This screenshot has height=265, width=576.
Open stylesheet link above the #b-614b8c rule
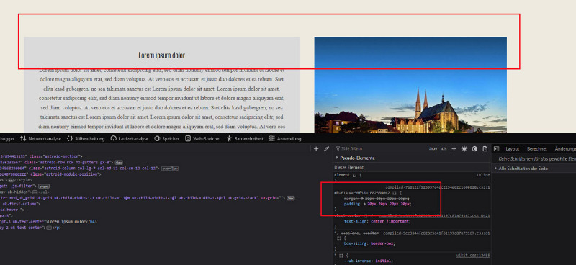point(438,187)
